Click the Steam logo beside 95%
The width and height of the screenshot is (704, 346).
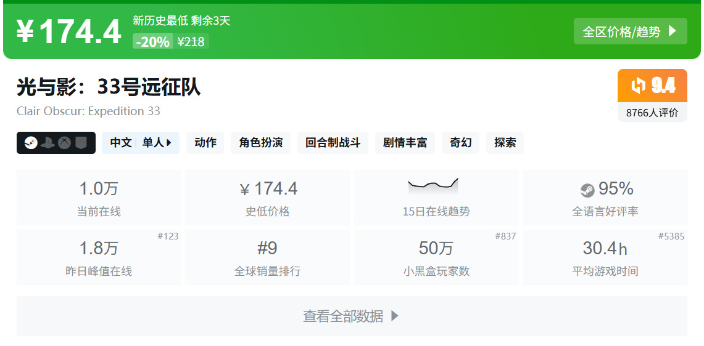tap(587, 190)
